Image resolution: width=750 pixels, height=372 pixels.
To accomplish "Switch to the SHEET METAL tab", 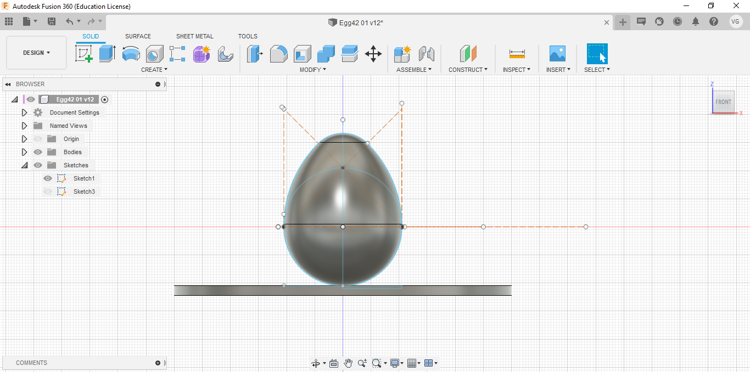I will [x=194, y=36].
